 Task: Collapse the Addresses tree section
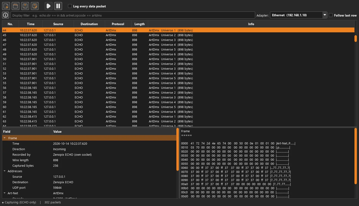pos(5,171)
